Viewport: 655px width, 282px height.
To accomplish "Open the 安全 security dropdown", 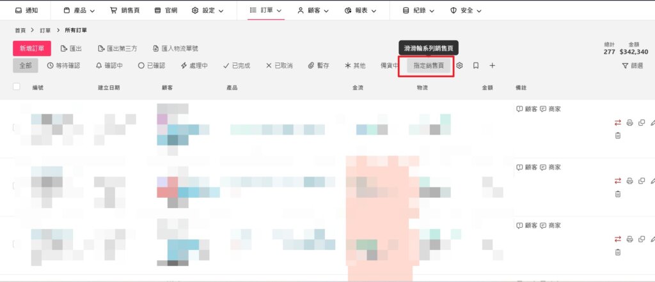I will pyautogui.click(x=466, y=10).
